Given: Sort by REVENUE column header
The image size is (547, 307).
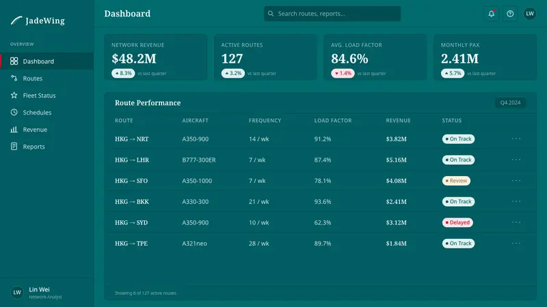Looking at the screenshot, I should [x=398, y=121].
